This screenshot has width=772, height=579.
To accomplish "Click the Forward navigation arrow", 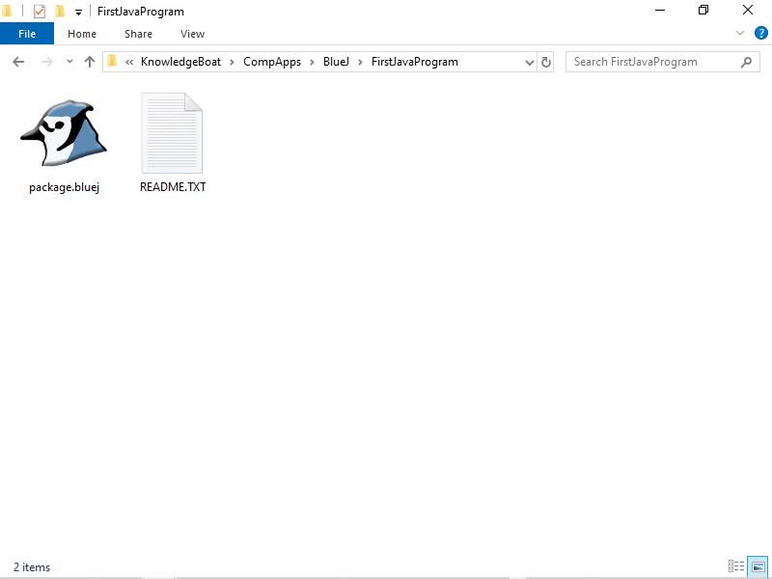I will (x=46, y=62).
